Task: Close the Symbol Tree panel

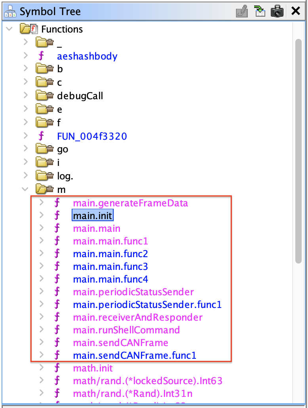Action: (296, 11)
